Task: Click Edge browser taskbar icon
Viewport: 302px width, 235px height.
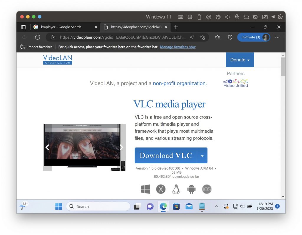Action: 163,206
